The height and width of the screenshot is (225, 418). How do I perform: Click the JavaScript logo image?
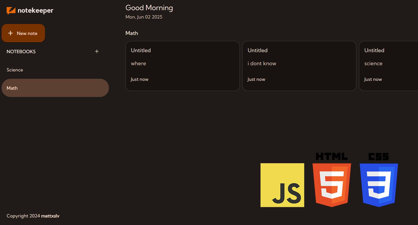(x=282, y=185)
